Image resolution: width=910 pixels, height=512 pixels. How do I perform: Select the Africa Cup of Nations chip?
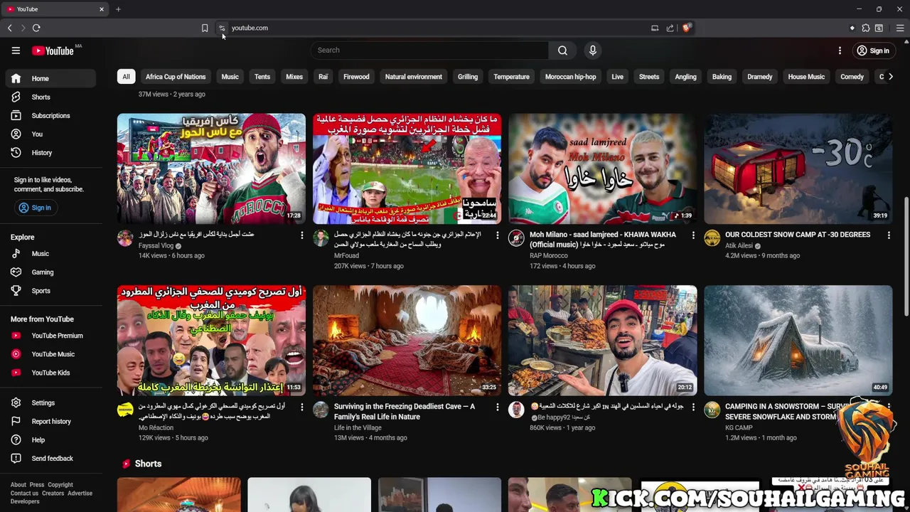coord(176,77)
